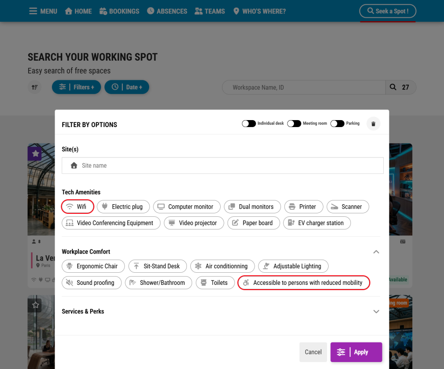Choose the Toilets filter chip
This screenshot has height=369, width=444.
215,283
